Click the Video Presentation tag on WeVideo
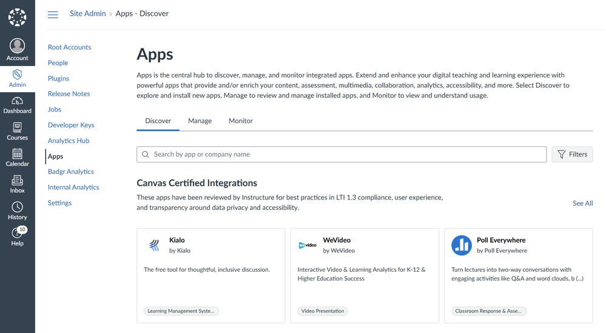Image resolution: width=606 pixels, height=333 pixels. (323, 311)
